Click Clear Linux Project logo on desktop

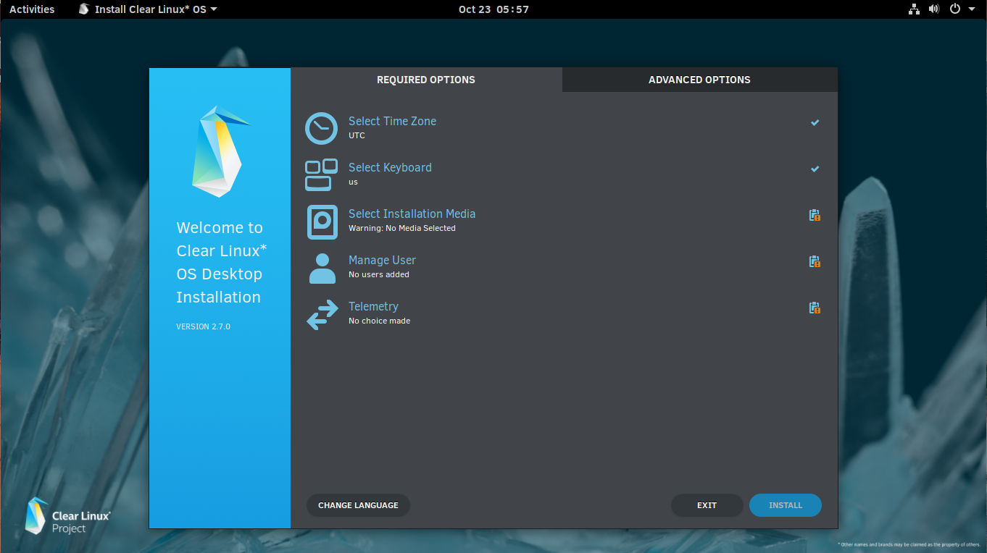67,516
